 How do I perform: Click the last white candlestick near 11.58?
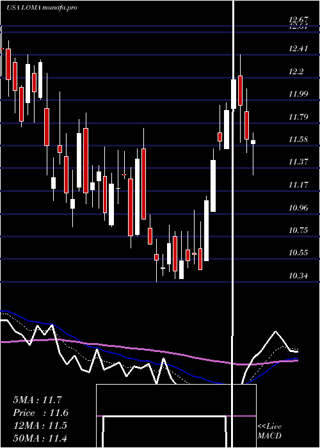[253, 142]
